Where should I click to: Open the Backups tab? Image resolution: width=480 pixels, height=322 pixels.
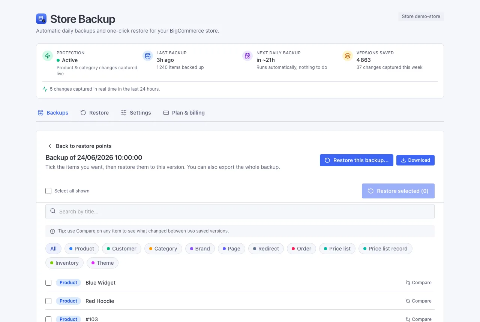pyautogui.click(x=53, y=113)
